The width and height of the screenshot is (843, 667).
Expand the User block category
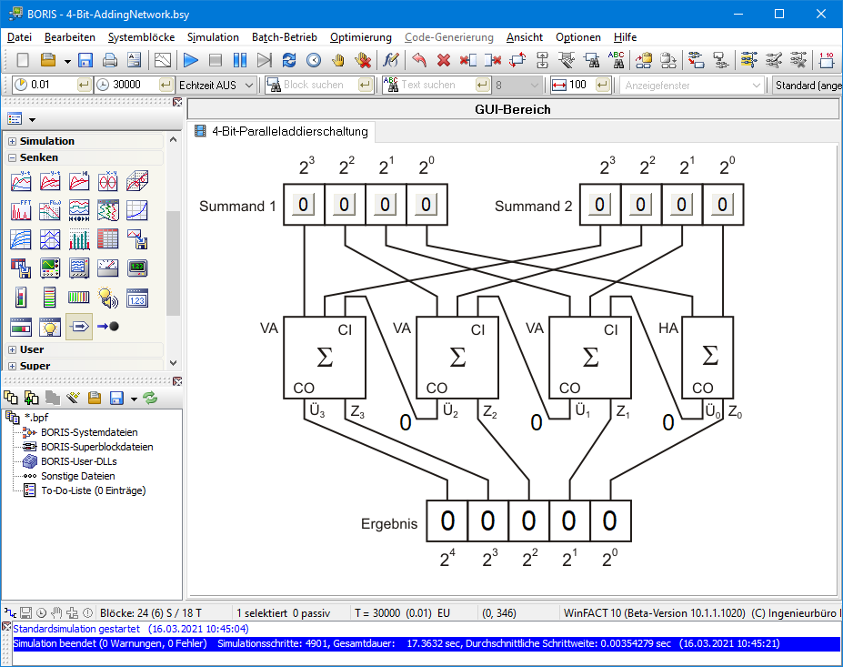click(13, 349)
